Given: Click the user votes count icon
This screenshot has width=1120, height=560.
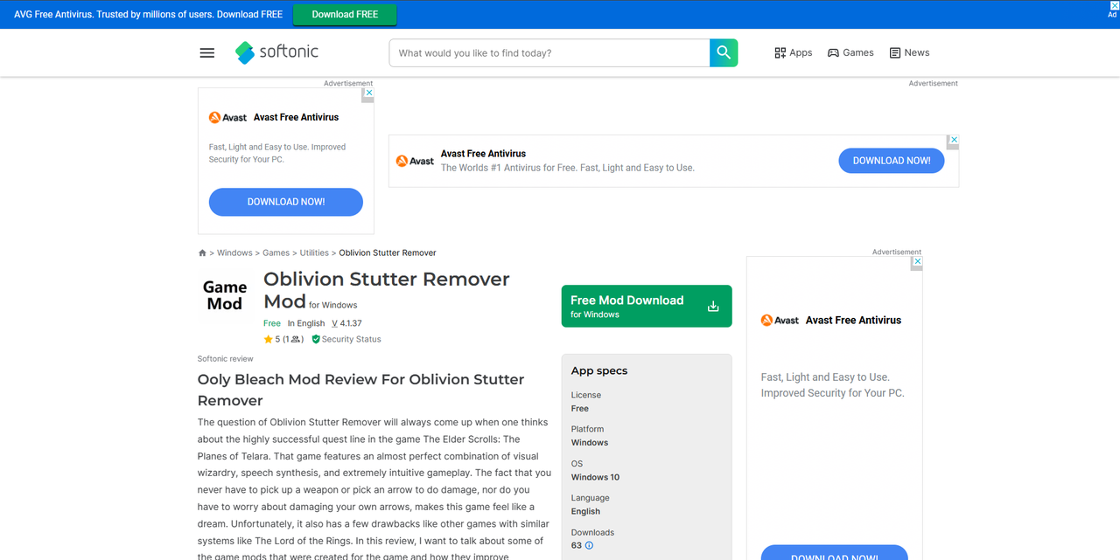Looking at the screenshot, I should tap(296, 339).
